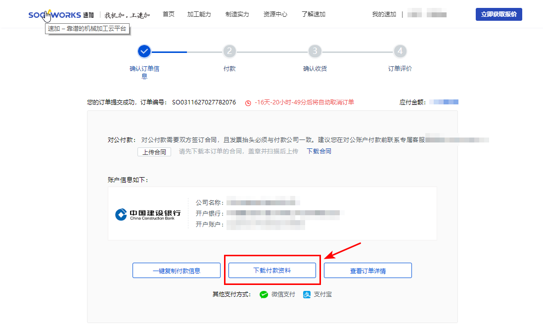Click the 下载合同 link

(319, 151)
